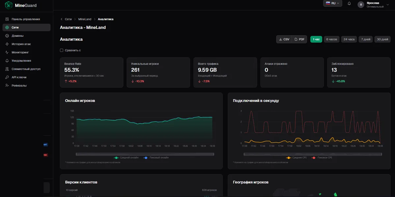
Task: Click the Уникальные игроки value 261
Action: [x=135, y=70]
